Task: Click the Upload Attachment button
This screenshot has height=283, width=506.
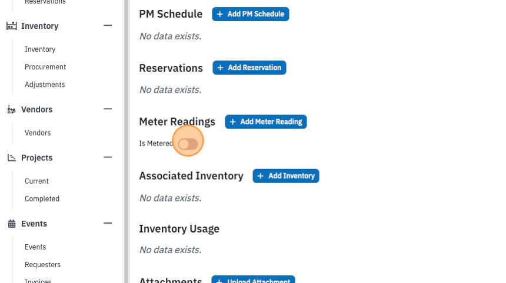Action: pyautogui.click(x=254, y=279)
